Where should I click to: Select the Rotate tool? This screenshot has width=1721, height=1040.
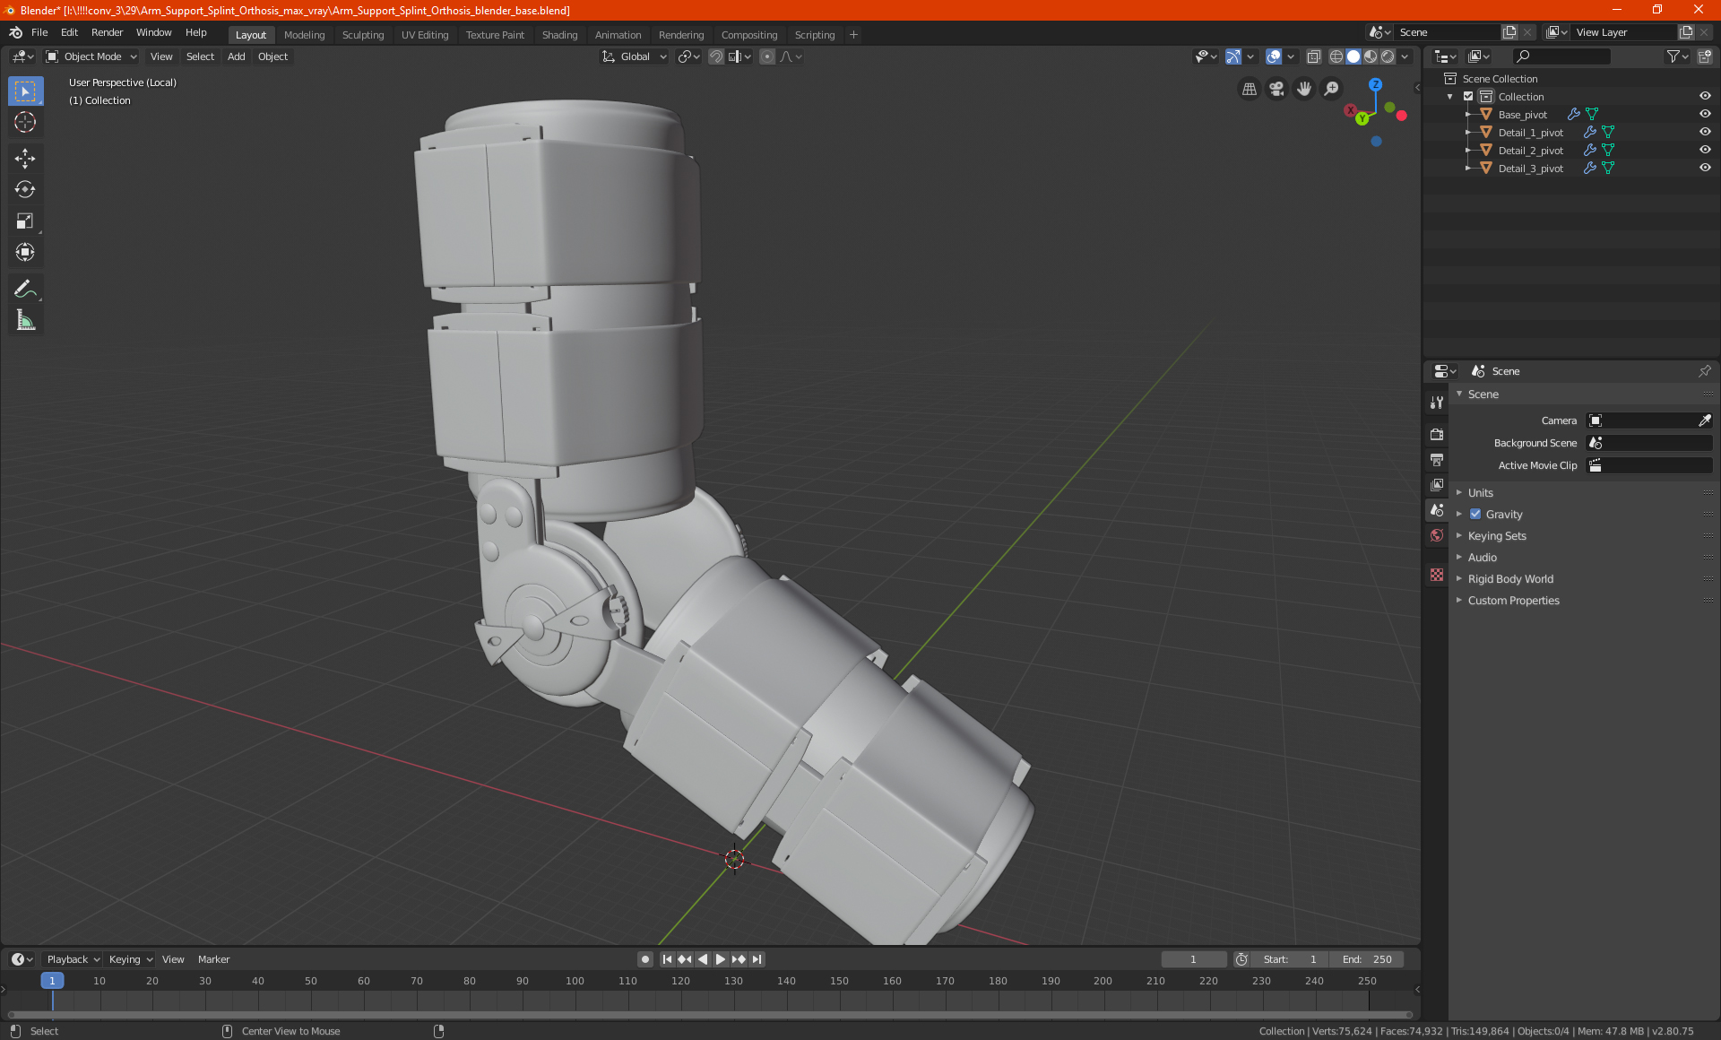click(x=25, y=189)
